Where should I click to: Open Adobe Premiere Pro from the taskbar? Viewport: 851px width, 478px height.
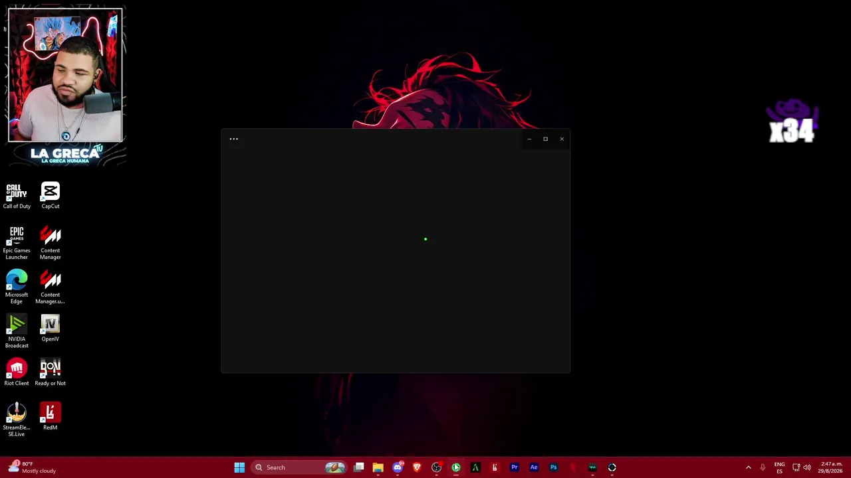[x=515, y=467]
